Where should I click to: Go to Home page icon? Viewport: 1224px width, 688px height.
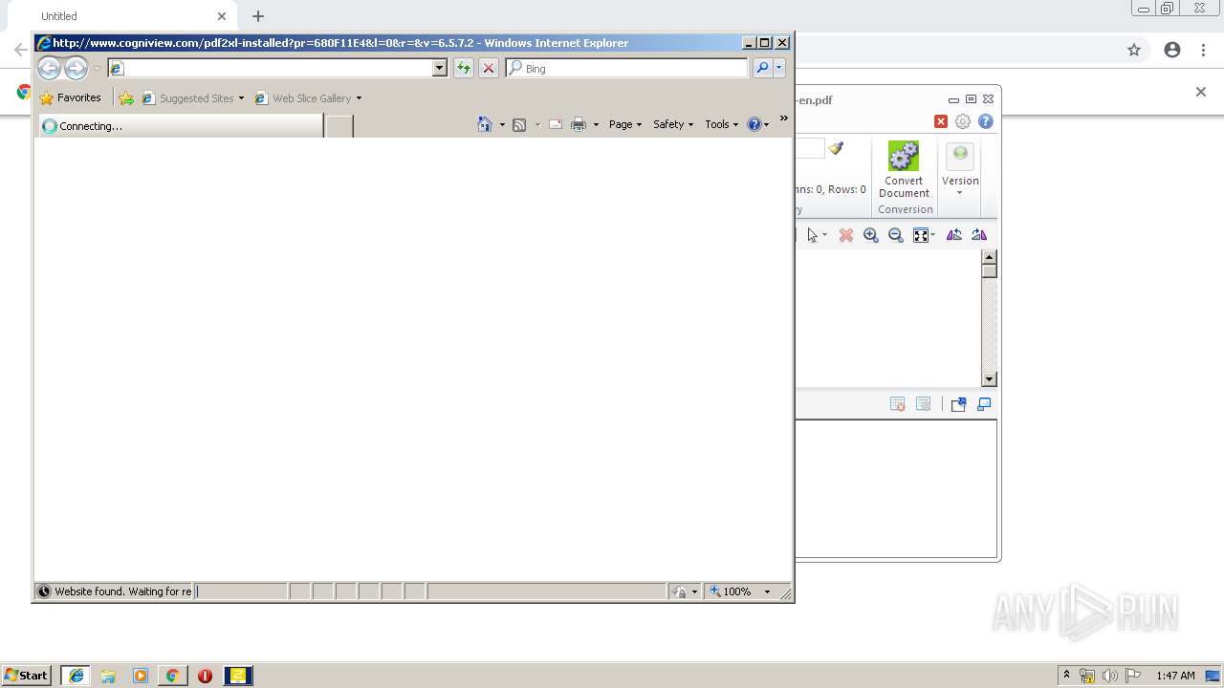tap(485, 124)
